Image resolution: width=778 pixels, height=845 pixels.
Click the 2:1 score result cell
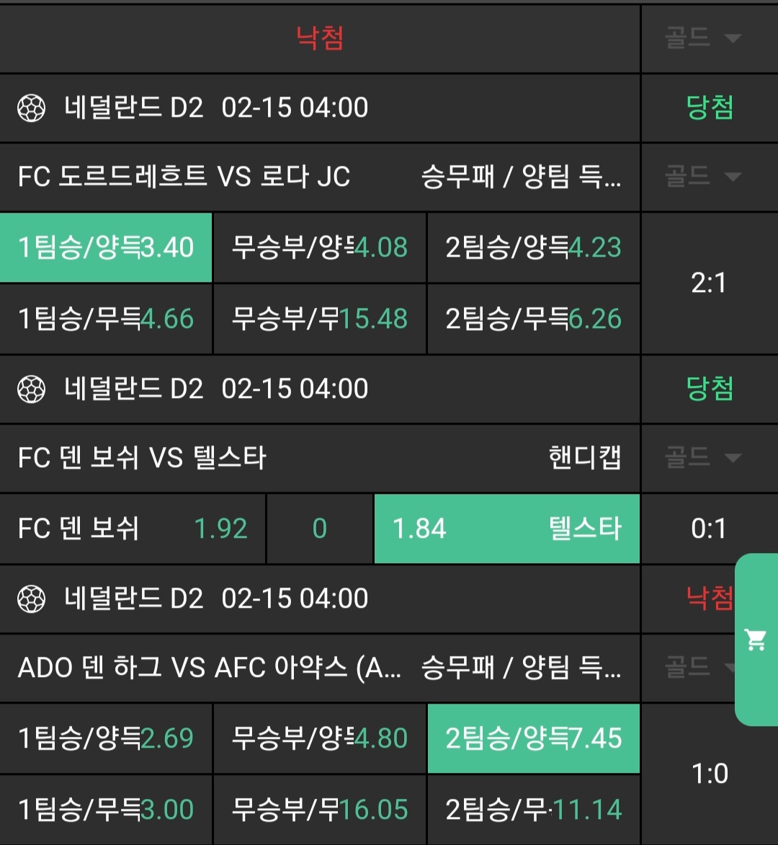709,283
